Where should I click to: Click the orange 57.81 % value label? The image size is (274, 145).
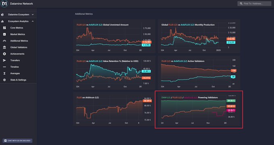231,106
